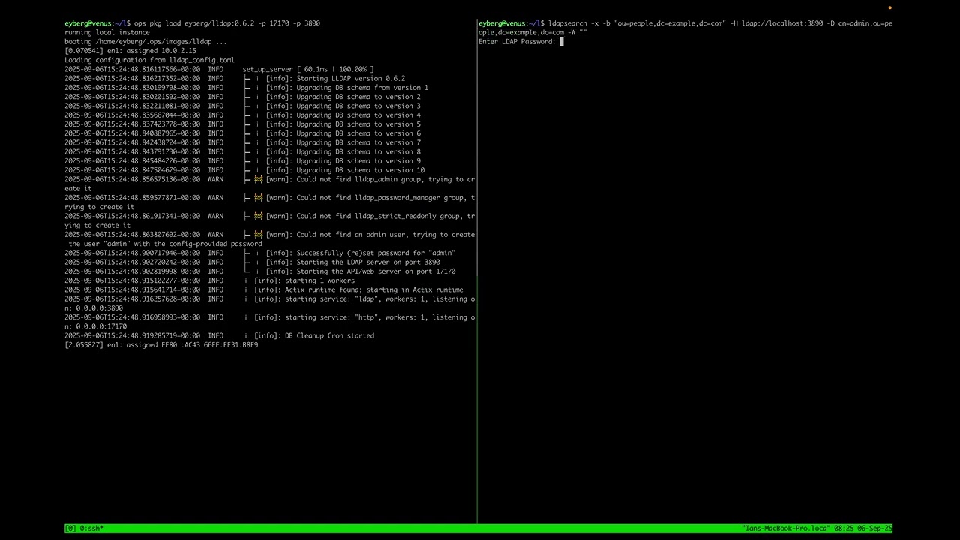Click the INFO level label on the 'DB Cleanup Cron' line
960x540 pixels.
coord(215,336)
